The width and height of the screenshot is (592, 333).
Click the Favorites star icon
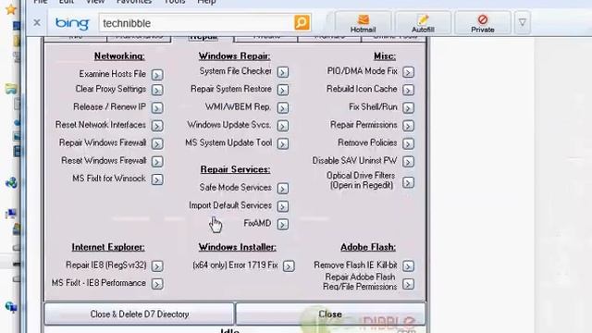(11, 9)
